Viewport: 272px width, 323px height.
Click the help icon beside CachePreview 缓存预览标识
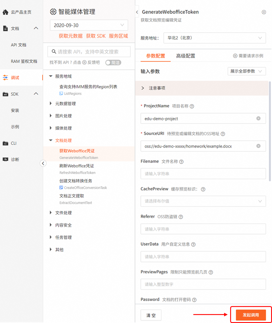pos(203,189)
